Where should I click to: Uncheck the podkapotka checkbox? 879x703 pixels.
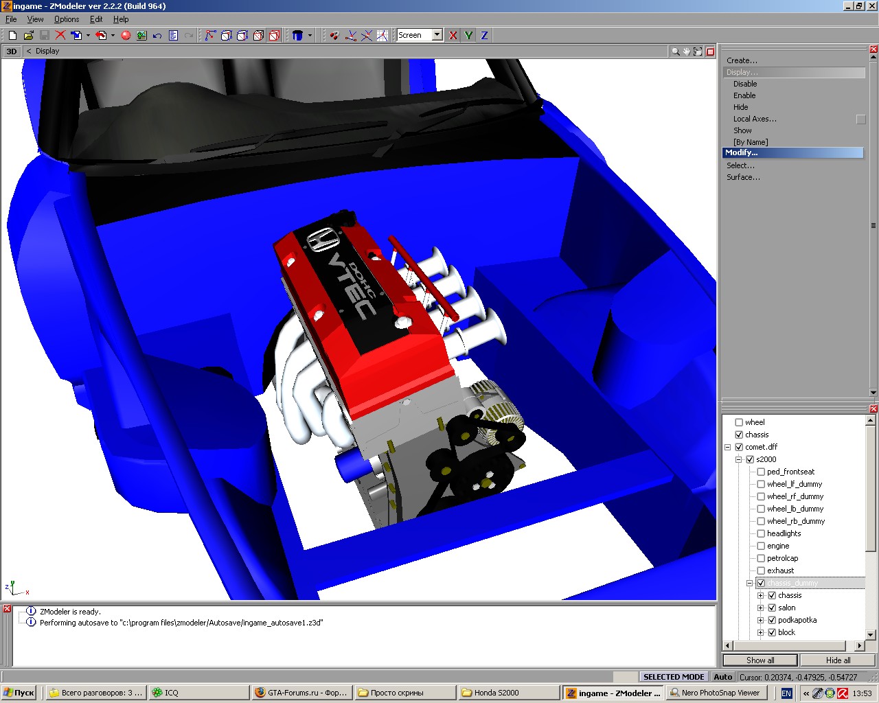click(x=772, y=620)
